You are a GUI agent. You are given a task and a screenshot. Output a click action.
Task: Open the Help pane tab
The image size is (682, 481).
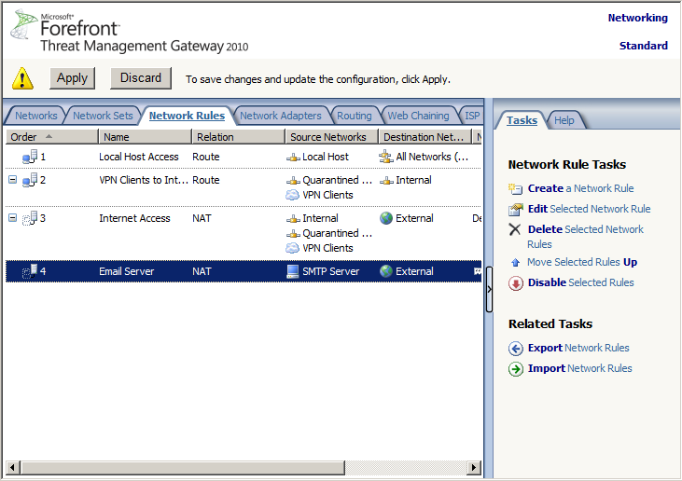tap(564, 120)
